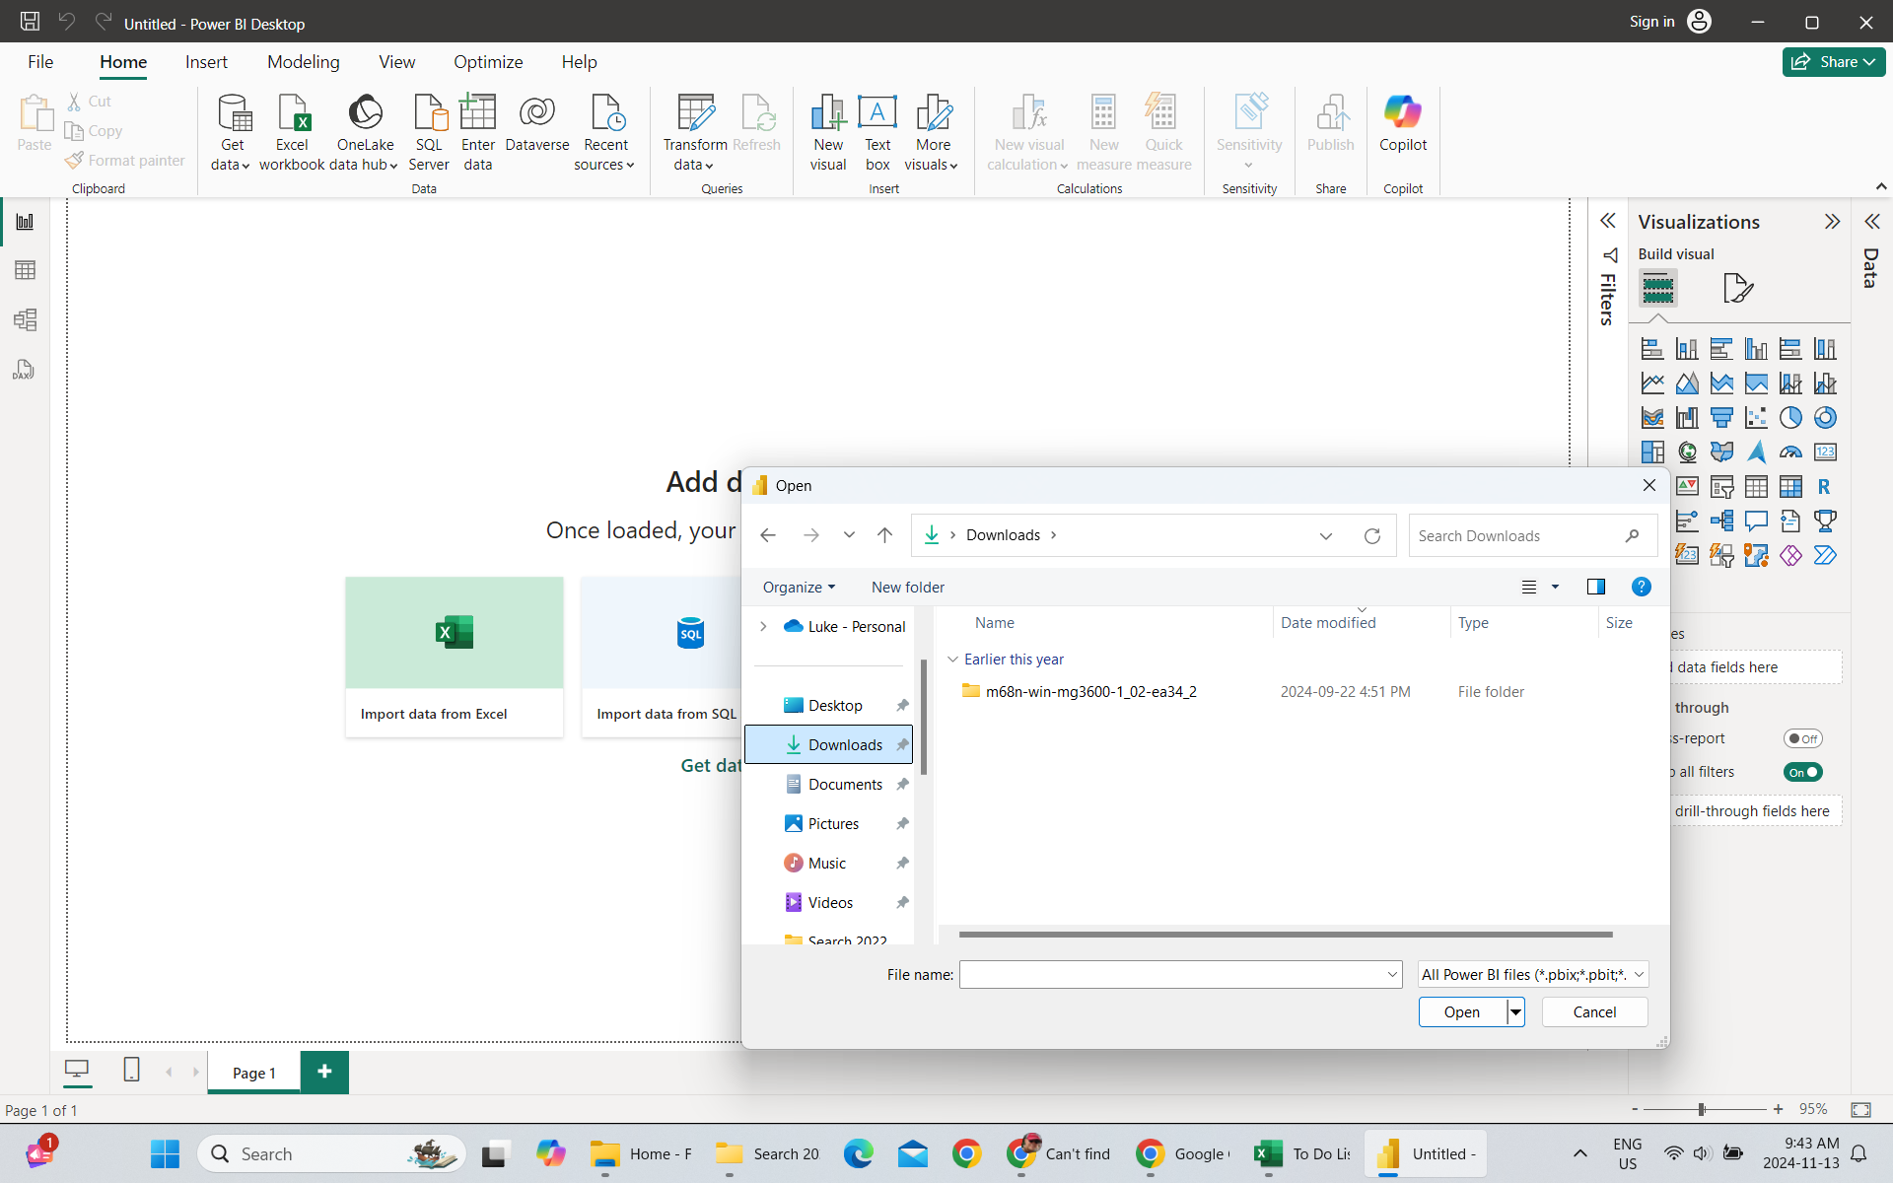This screenshot has height=1183, width=1893.
Task: Select the gauge visual
Action: pyautogui.click(x=1790, y=452)
